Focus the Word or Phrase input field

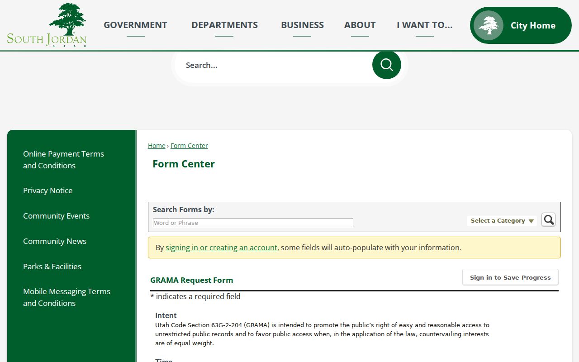click(x=253, y=223)
